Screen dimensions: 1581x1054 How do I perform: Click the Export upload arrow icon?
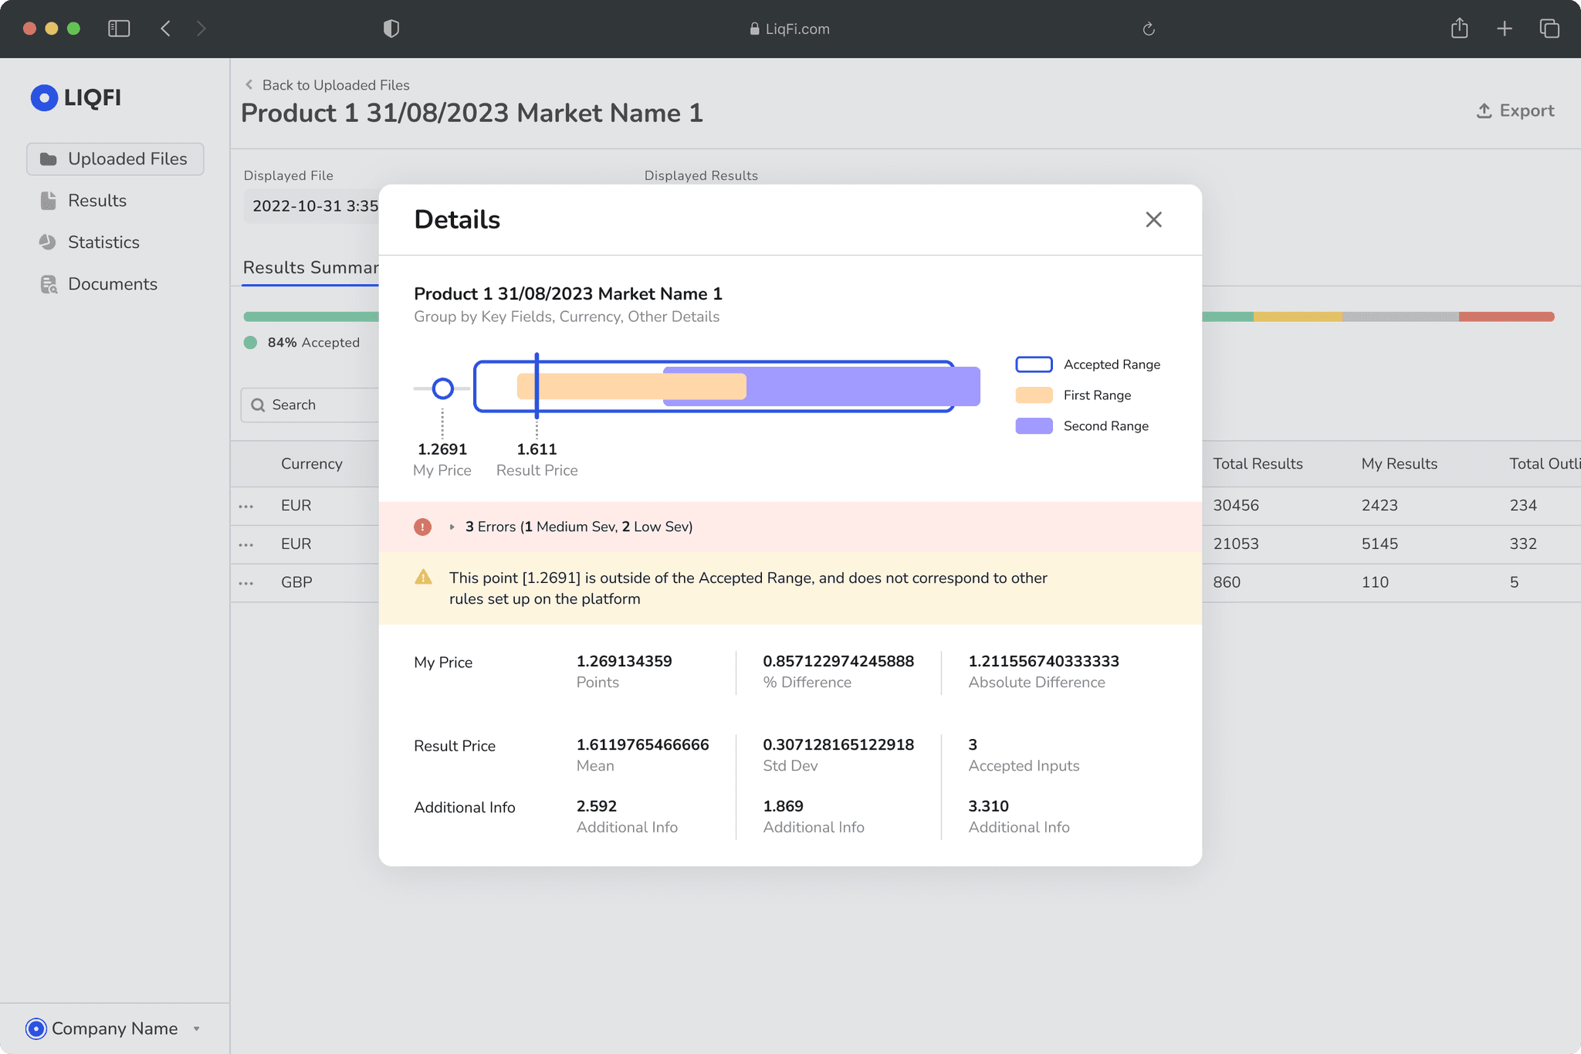[x=1484, y=110]
